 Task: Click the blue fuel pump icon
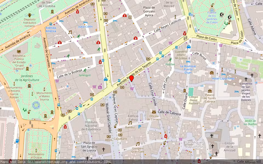[x=17, y=141]
